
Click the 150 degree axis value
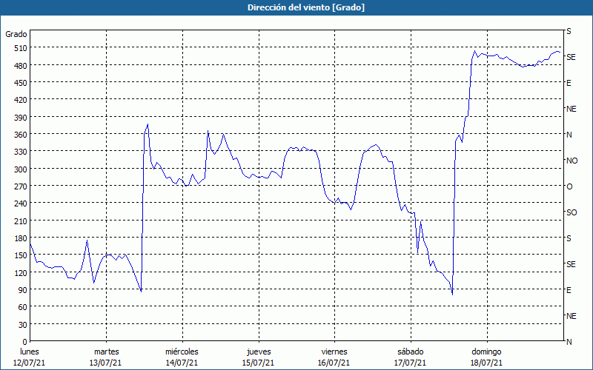pyautogui.click(x=21, y=255)
